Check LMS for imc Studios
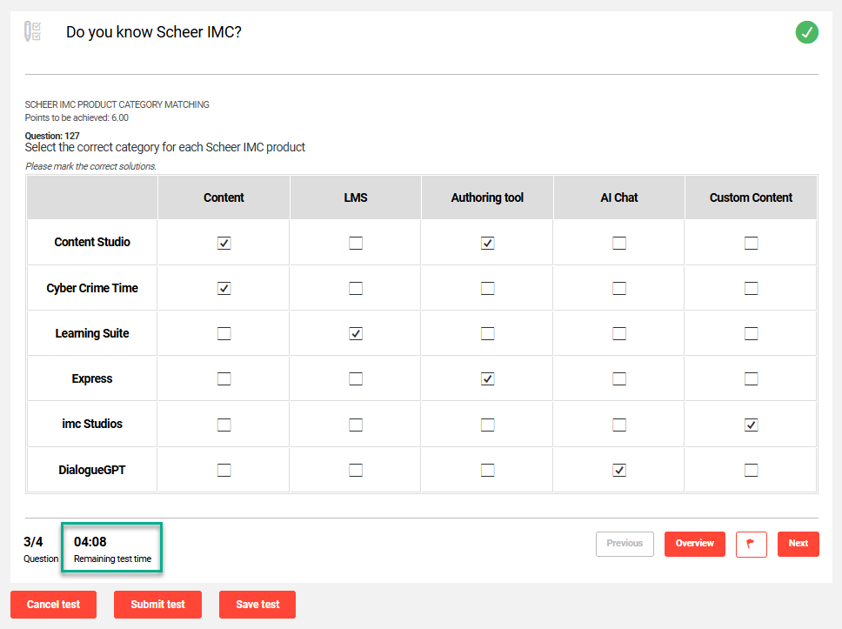Image resolution: width=842 pixels, height=629 pixels. coord(356,425)
